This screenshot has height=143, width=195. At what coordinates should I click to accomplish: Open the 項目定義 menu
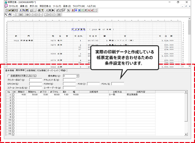pyautogui.click(x=45, y=6)
